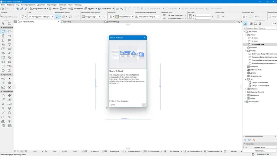Open the View Map icon in Navigator

tap(251, 24)
